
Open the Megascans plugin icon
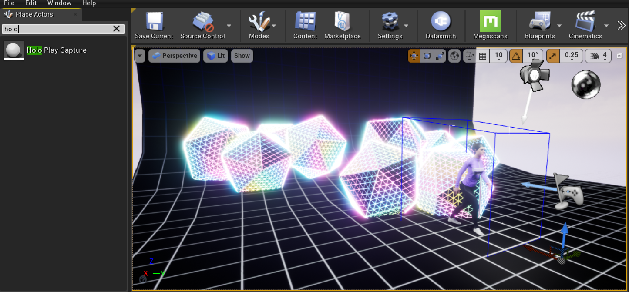tap(490, 22)
